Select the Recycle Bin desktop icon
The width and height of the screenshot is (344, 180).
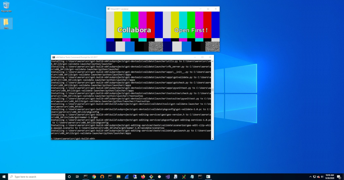click(x=6, y=7)
